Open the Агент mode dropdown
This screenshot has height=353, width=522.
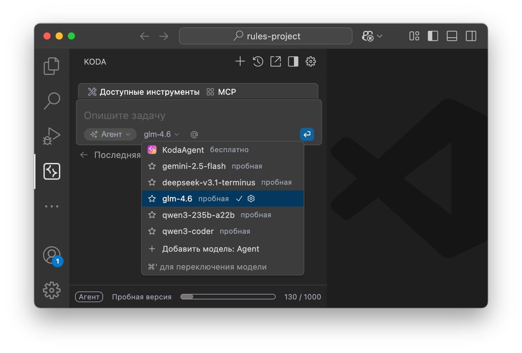[x=110, y=134]
